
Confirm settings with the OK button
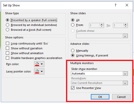(100, 97)
